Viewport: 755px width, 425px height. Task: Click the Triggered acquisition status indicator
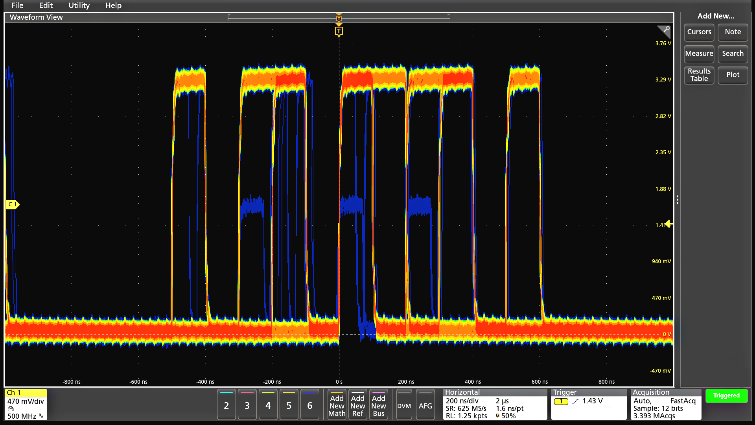point(726,395)
